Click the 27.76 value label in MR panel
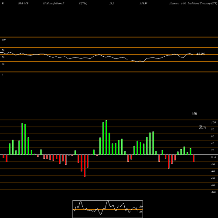This screenshot has width=218, height=218. [x=203, y=128]
